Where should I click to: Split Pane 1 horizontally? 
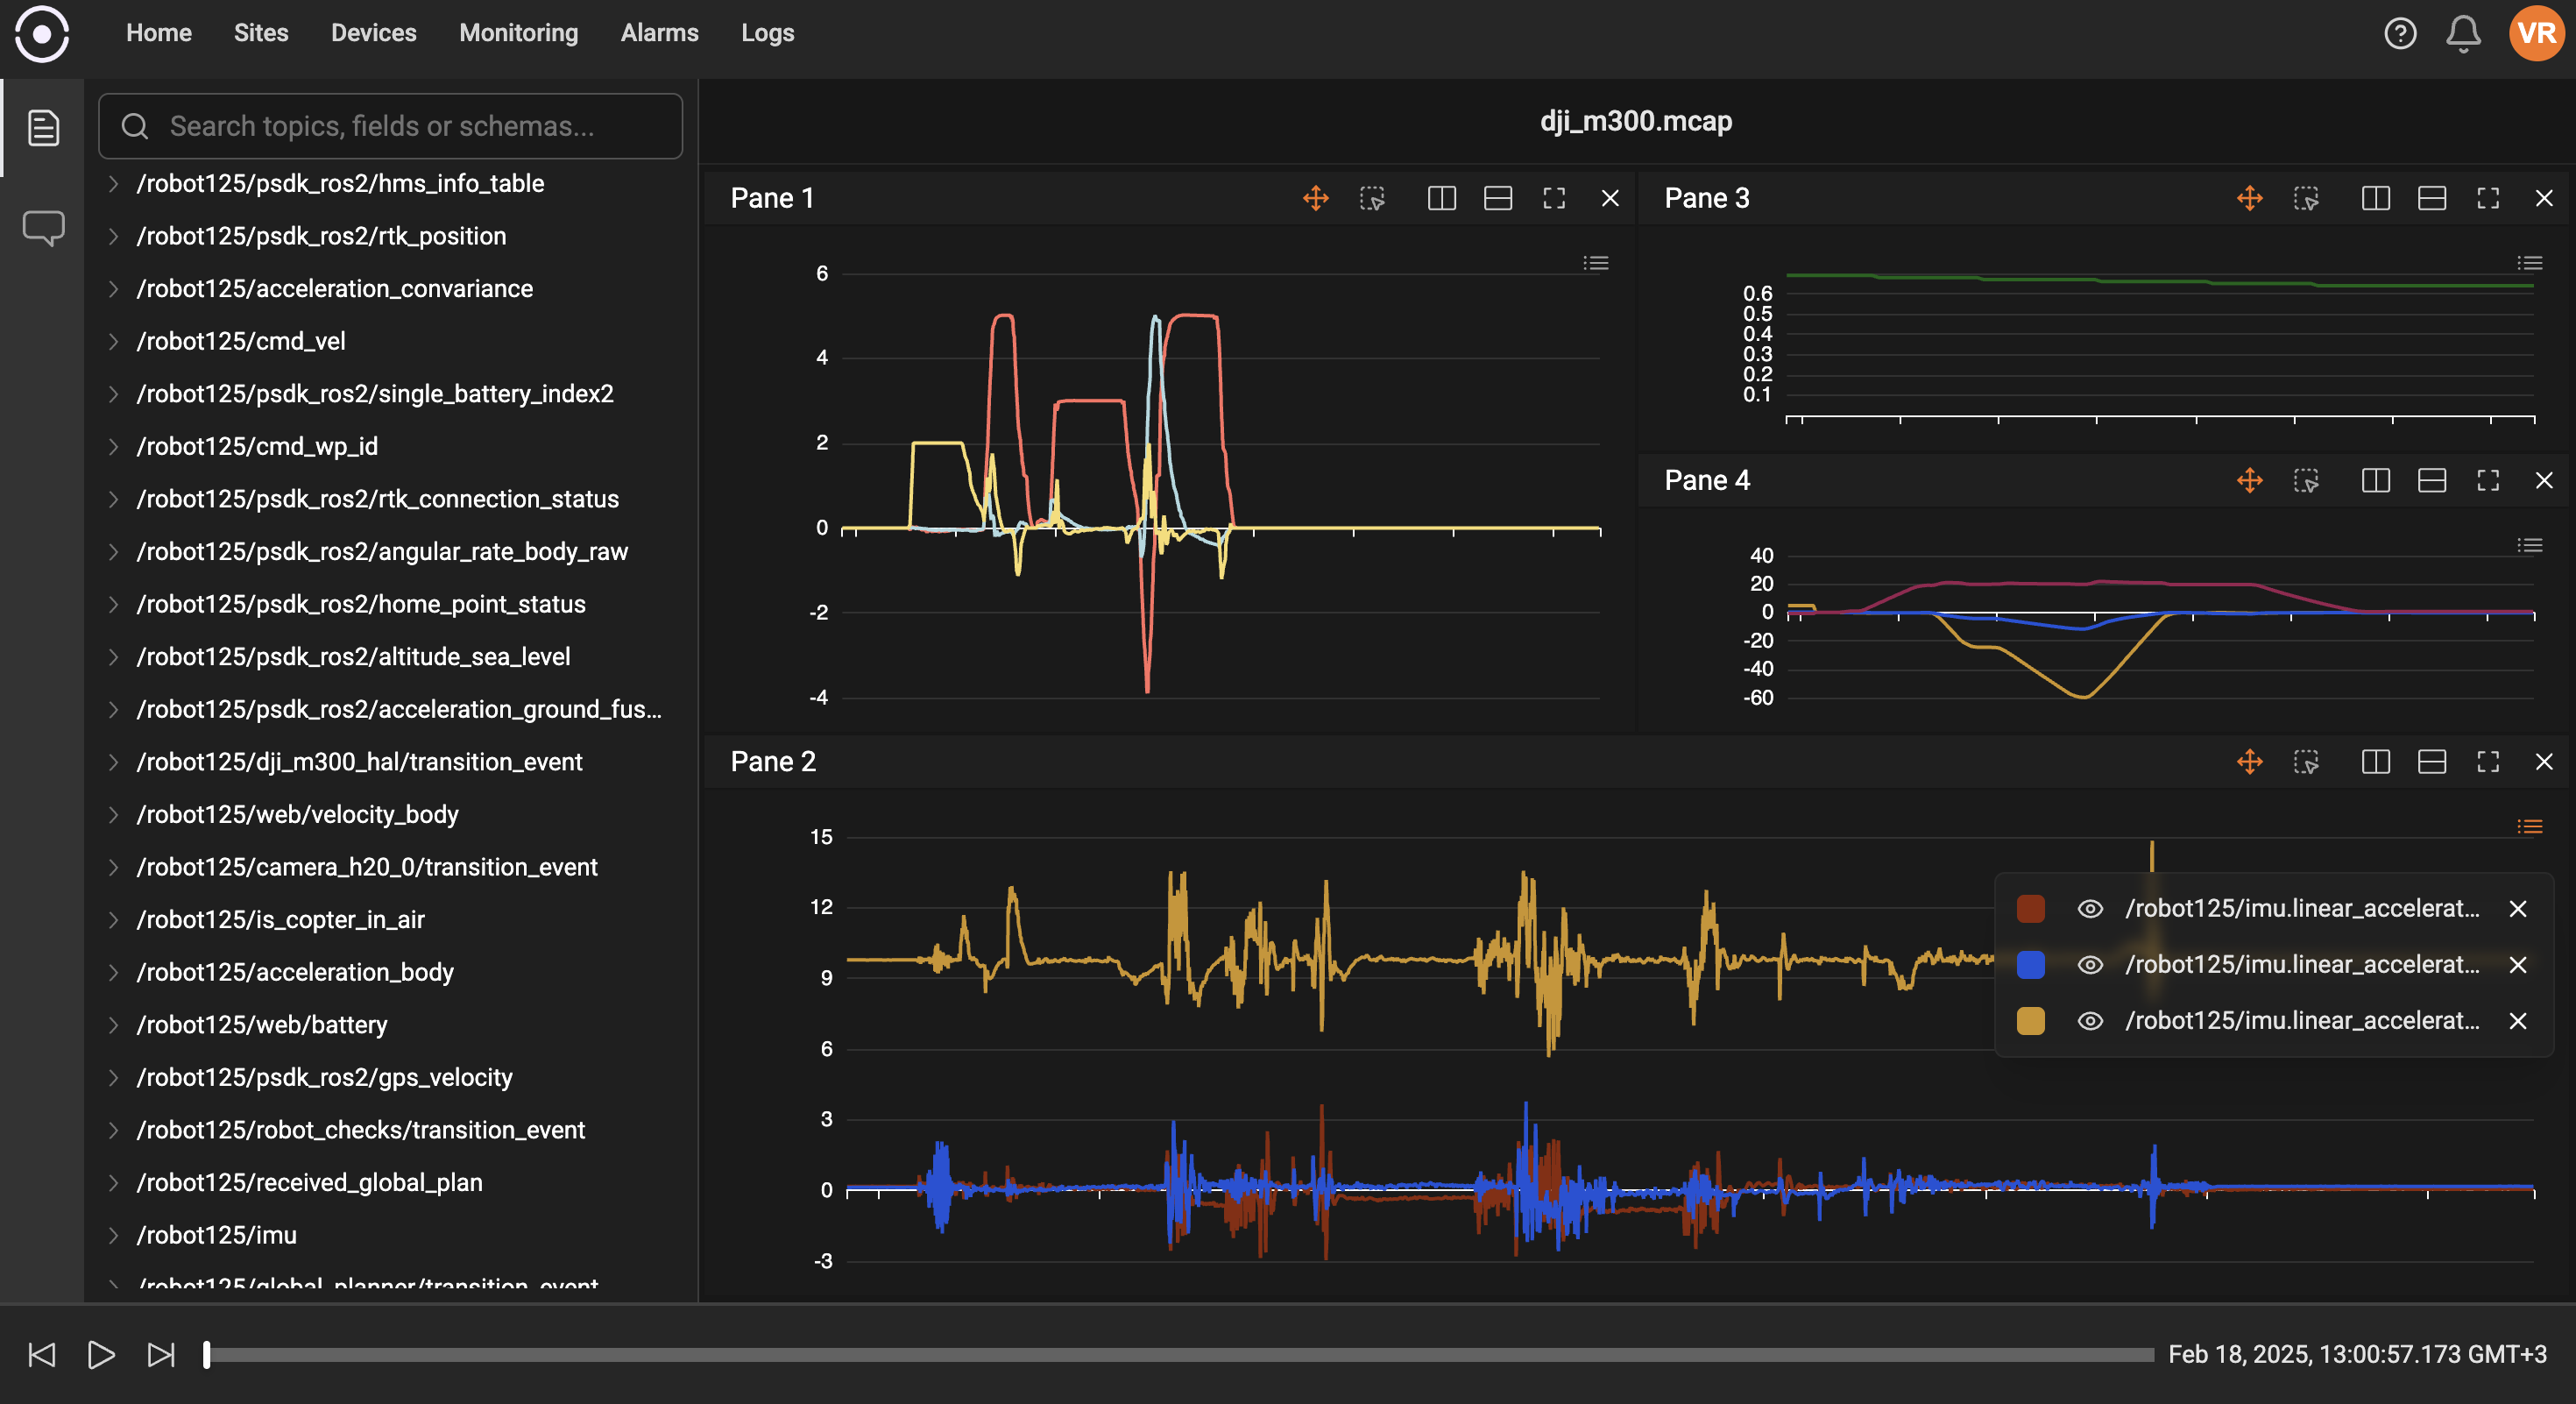tap(1497, 198)
